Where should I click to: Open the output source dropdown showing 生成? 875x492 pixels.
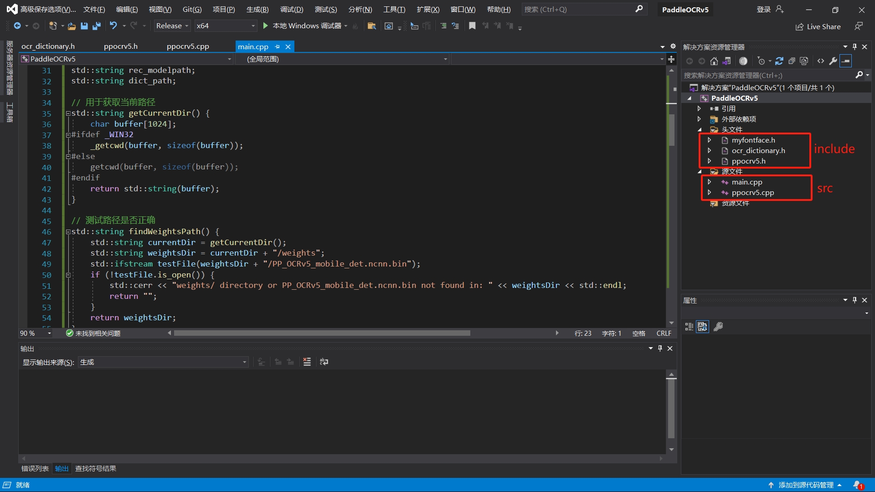[x=163, y=362]
